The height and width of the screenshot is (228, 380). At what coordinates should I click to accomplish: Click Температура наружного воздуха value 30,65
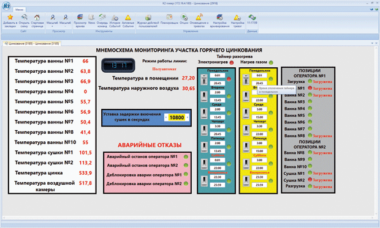[189, 88]
